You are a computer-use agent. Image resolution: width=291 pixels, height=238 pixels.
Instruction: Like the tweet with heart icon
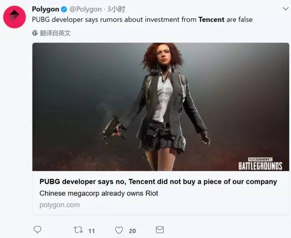119,230
